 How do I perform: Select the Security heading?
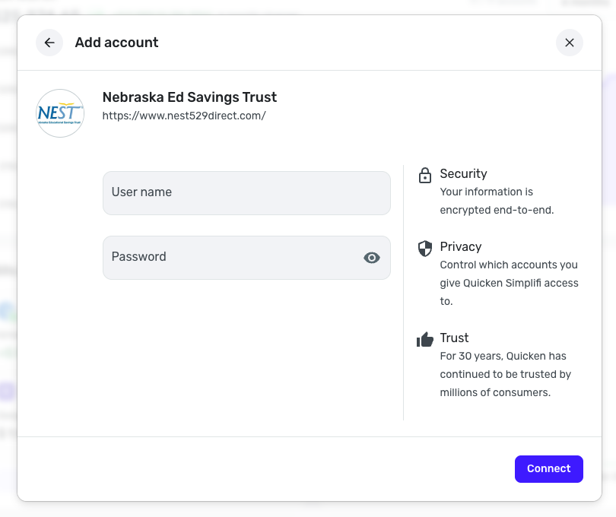coord(463,173)
